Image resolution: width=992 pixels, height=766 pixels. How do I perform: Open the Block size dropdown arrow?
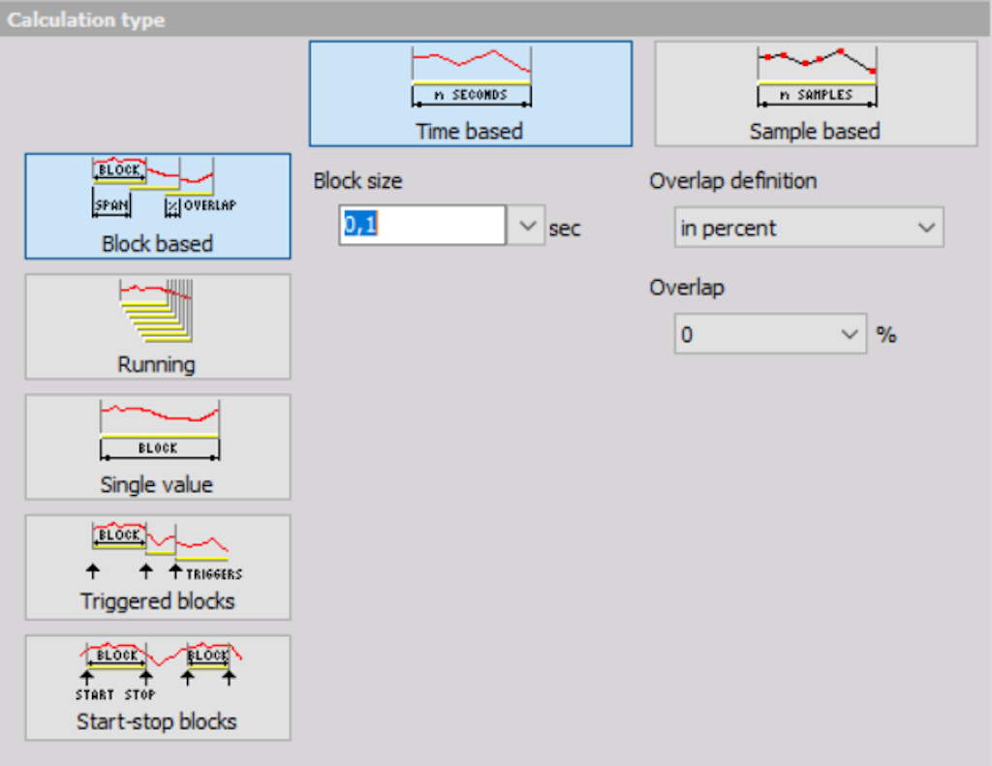click(x=526, y=225)
